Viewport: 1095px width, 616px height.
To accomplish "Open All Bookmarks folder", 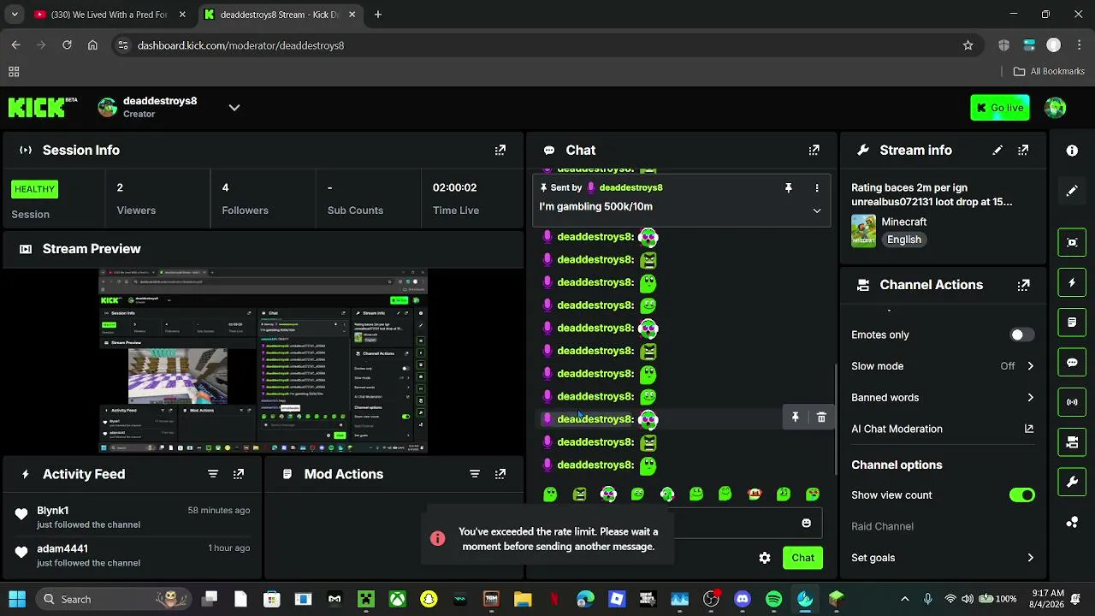I will point(1049,71).
